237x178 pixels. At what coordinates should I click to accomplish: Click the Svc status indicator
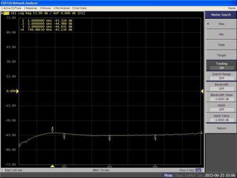coord(200,175)
